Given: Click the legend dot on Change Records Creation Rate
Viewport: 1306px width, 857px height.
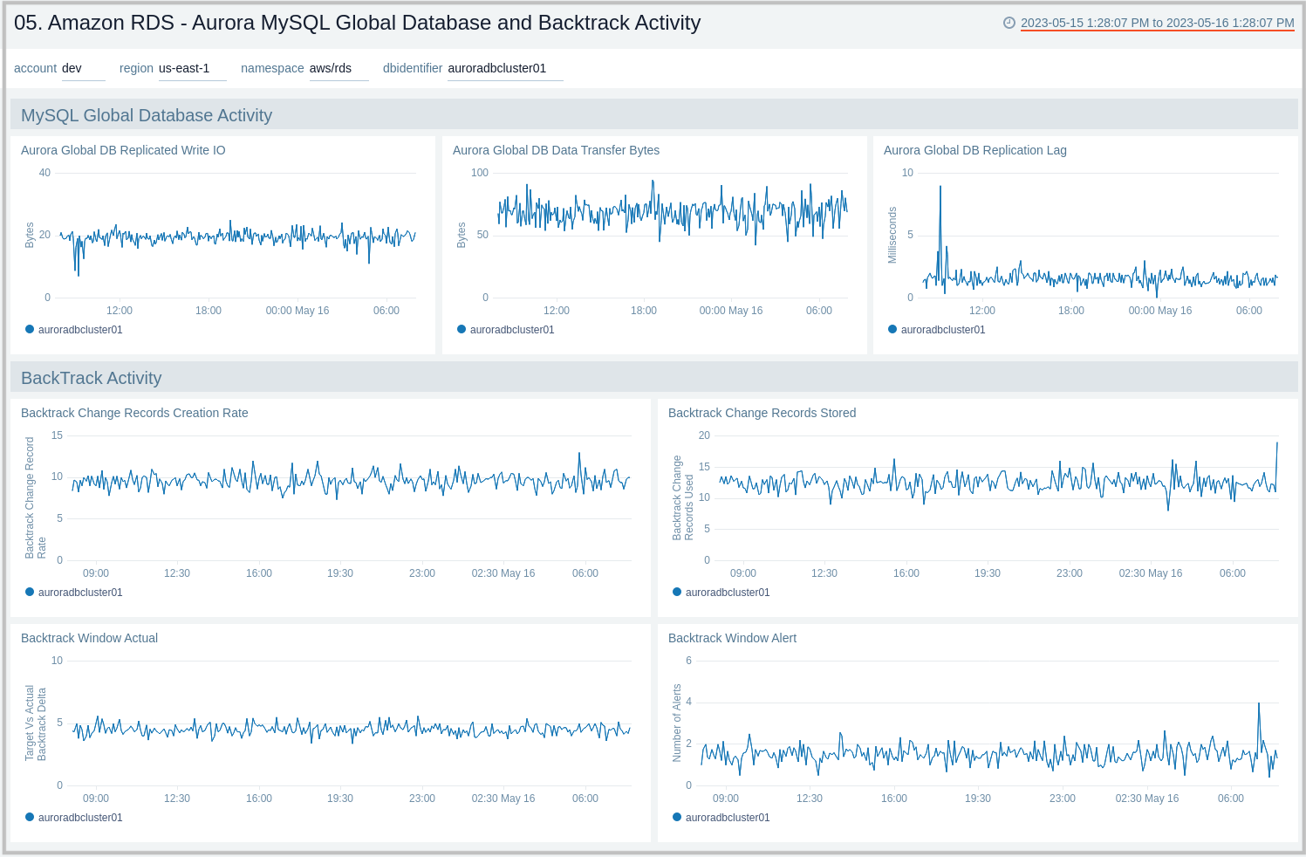Looking at the screenshot, I should click(29, 592).
